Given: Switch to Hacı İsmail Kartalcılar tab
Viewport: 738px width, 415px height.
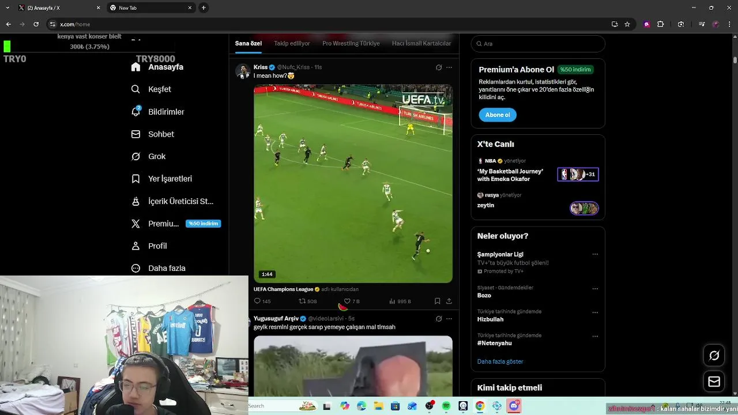Looking at the screenshot, I should [x=421, y=44].
